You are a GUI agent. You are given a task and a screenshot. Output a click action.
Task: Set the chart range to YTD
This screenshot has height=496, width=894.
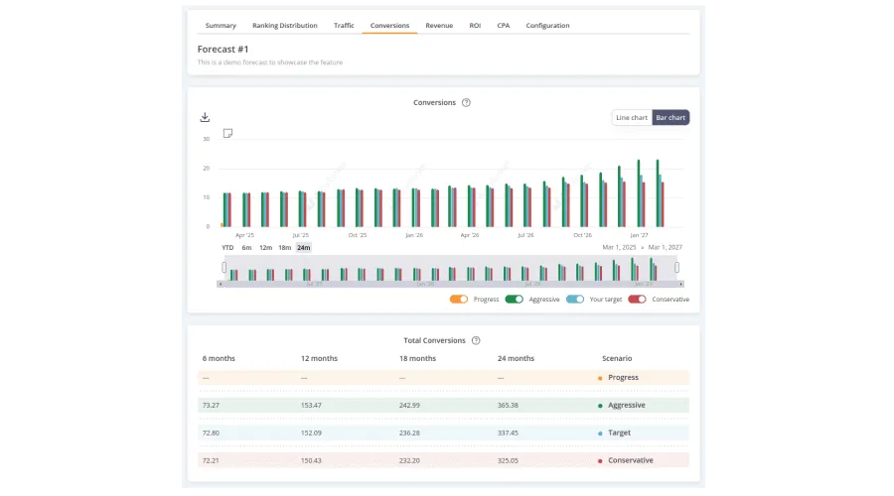pyautogui.click(x=227, y=247)
